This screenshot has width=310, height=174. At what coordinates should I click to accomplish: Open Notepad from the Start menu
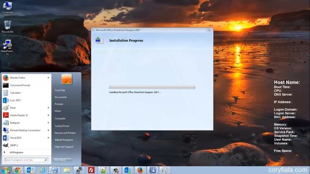[x=26, y=123]
